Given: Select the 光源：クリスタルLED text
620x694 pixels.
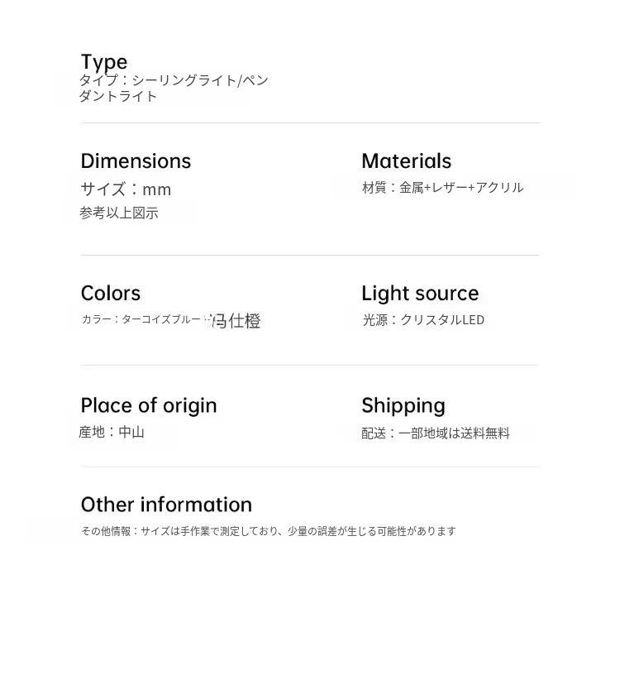Looking at the screenshot, I should coord(423,319).
